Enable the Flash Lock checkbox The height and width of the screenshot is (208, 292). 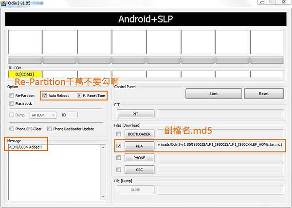(x=12, y=103)
